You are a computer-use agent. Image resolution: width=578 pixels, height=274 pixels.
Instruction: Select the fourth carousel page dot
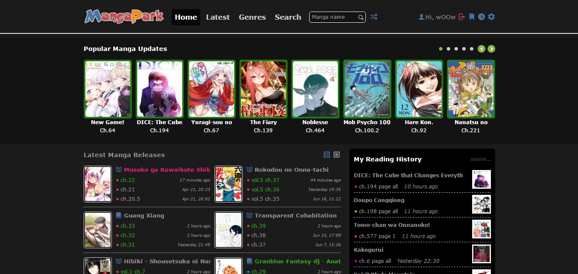point(464,49)
